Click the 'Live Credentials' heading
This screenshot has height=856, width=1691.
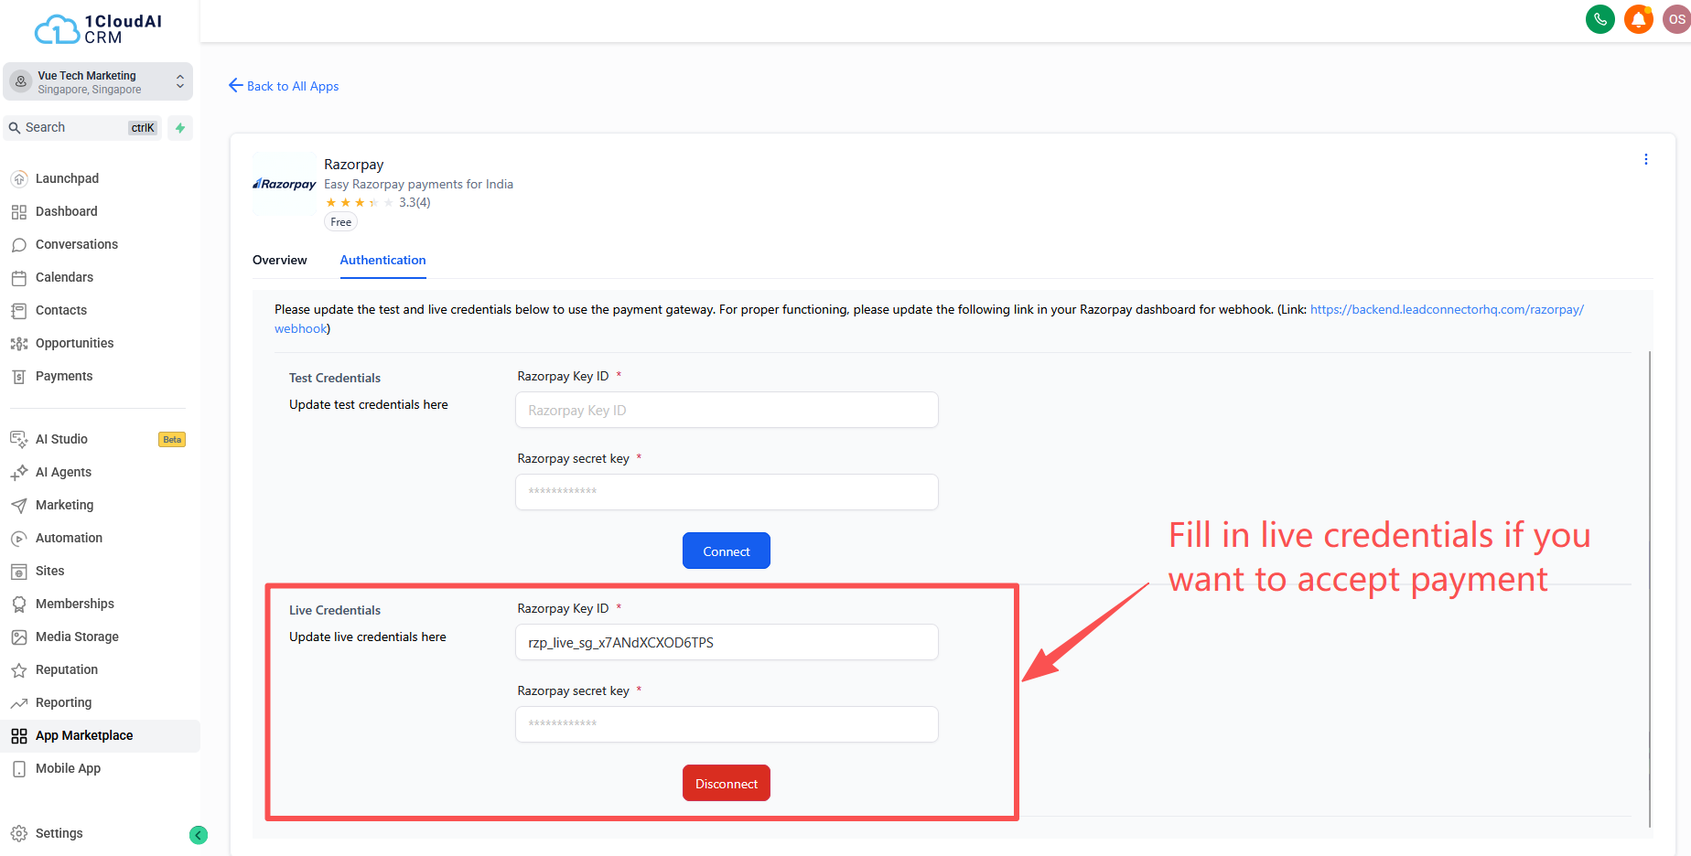pyautogui.click(x=335, y=610)
